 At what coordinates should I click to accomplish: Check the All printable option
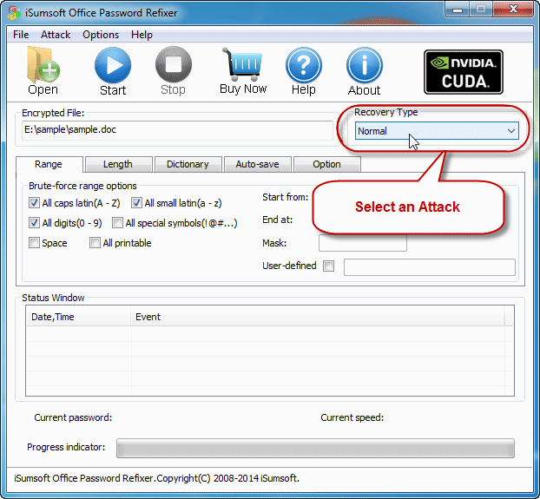click(95, 243)
